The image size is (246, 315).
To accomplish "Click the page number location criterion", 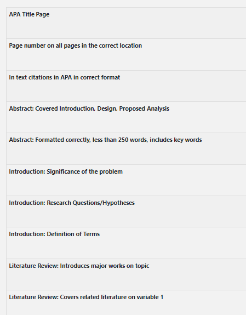I will pos(126,55).
